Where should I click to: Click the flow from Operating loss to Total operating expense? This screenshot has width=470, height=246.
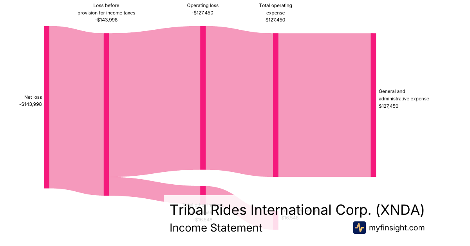[239, 102]
